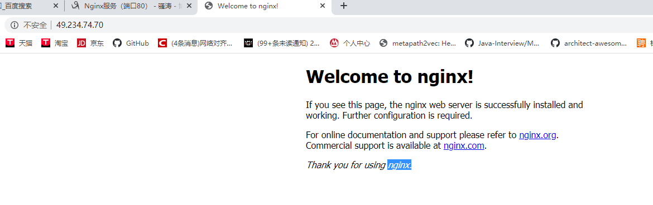Close the Nginx服务 tab
653x205 pixels.
pos(190,6)
